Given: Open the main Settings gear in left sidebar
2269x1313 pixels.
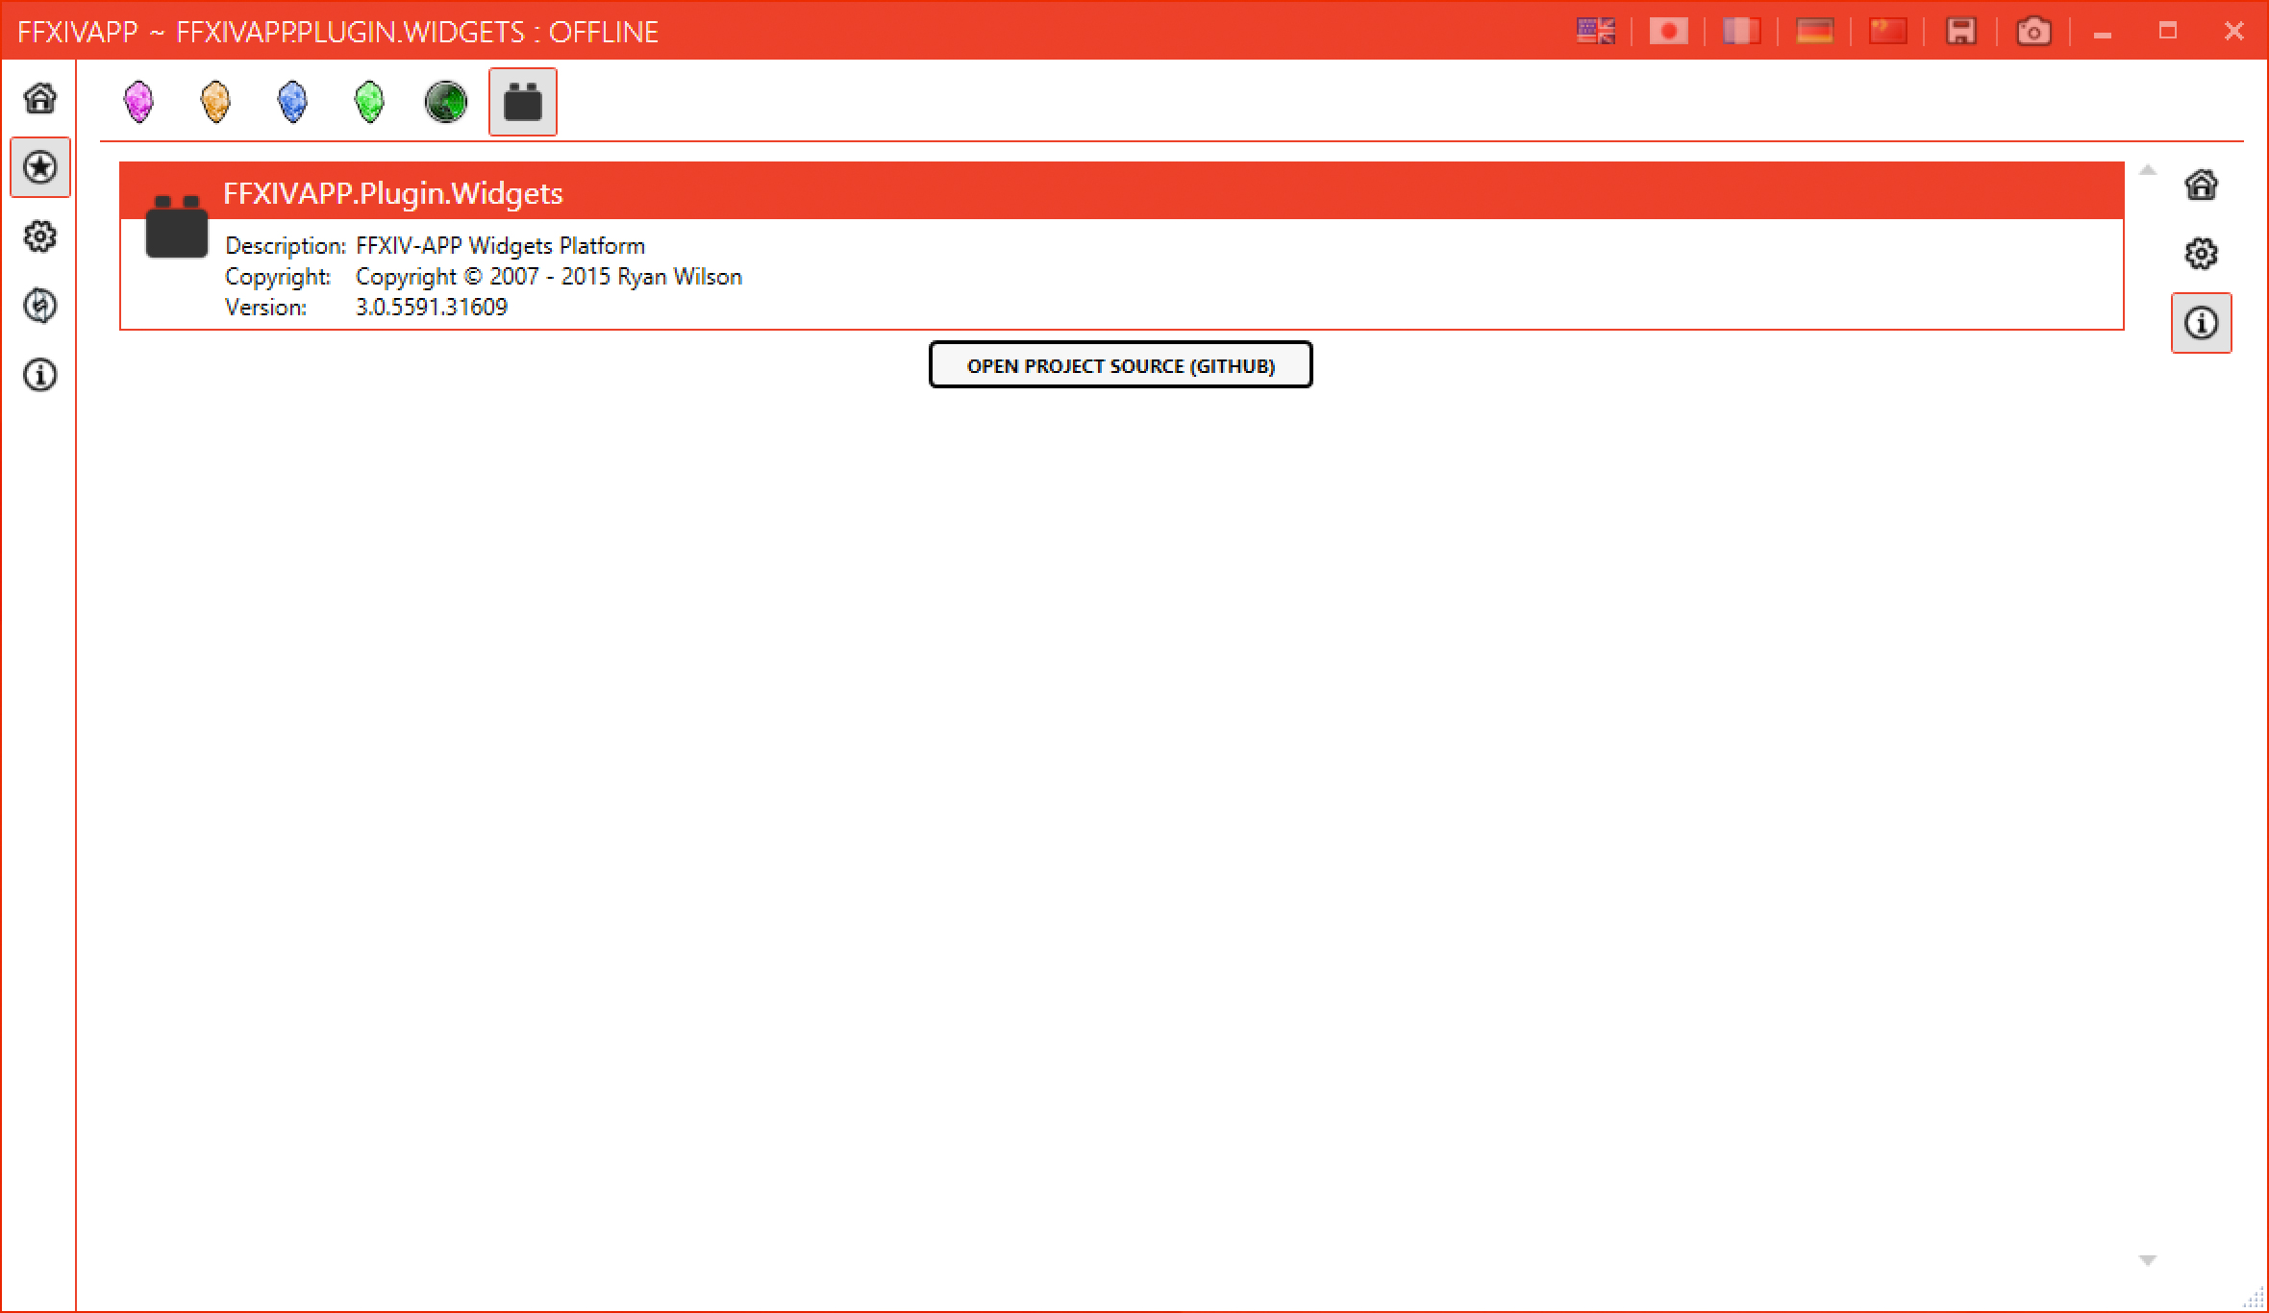Looking at the screenshot, I should [x=40, y=236].
